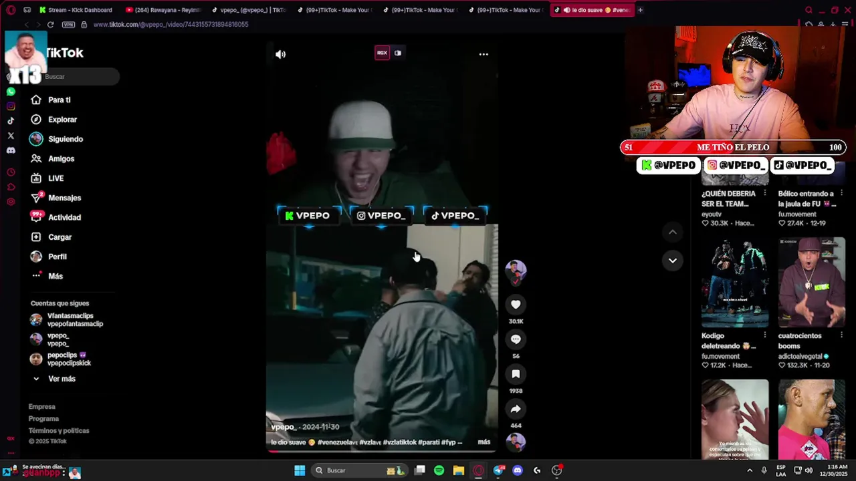Open the WhatsApp icon in Opera sidebar
856x481 pixels.
(x=11, y=92)
